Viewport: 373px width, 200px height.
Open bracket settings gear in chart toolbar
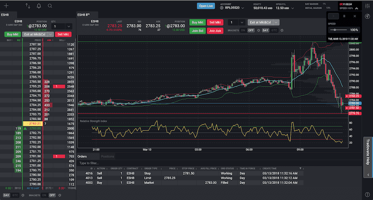258,30
